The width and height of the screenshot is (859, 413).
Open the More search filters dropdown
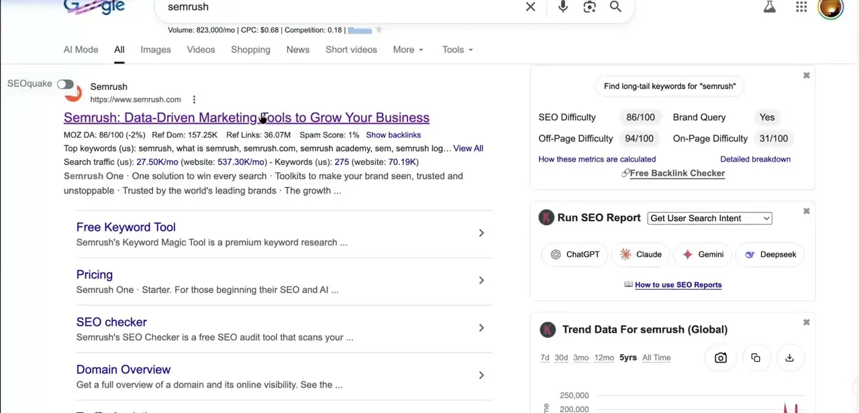point(408,50)
